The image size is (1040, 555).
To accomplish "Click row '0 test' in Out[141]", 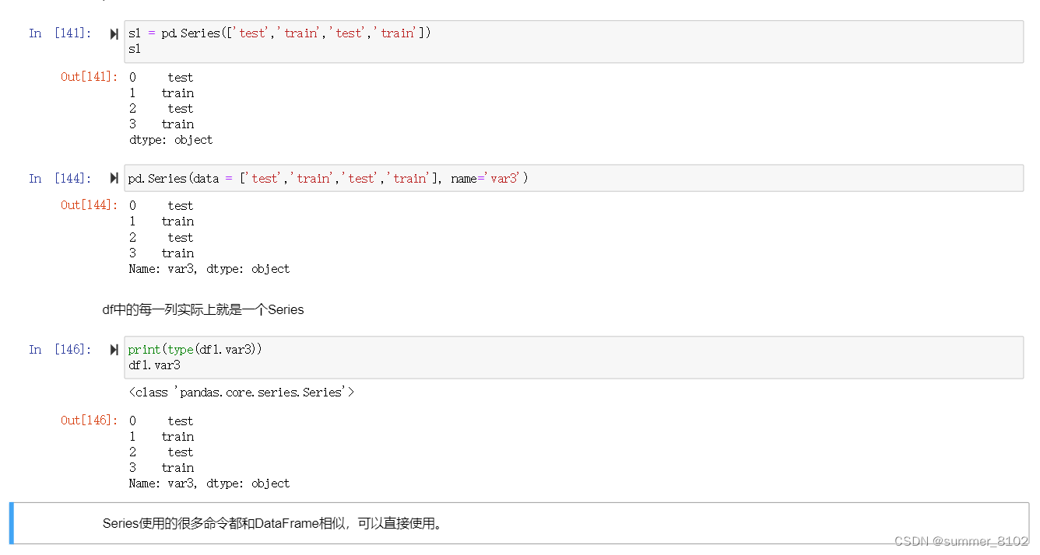I will [161, 77].
